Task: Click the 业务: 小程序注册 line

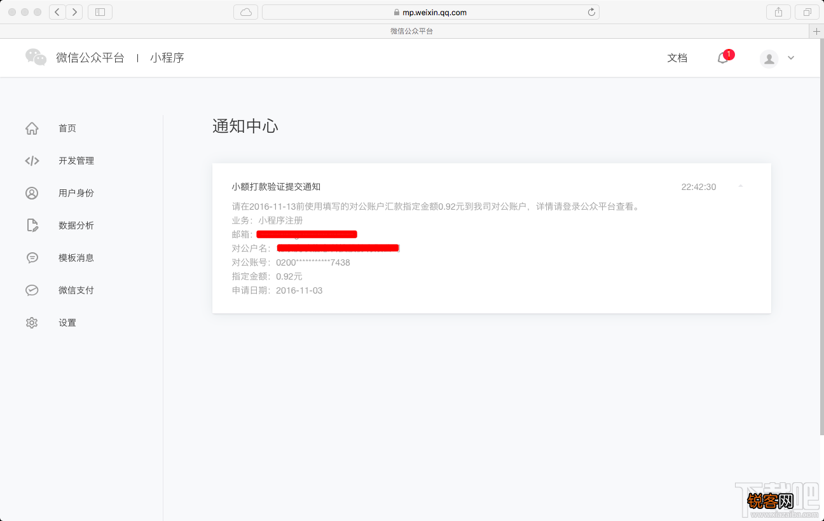Action: pyautogui.click(x=267, y=220)
